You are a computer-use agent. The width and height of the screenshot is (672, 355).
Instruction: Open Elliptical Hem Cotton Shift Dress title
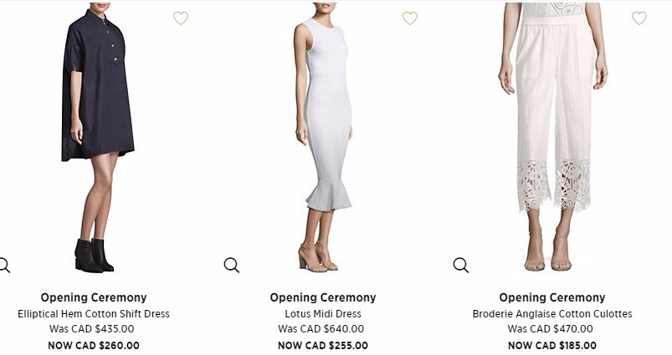[94, 314]
